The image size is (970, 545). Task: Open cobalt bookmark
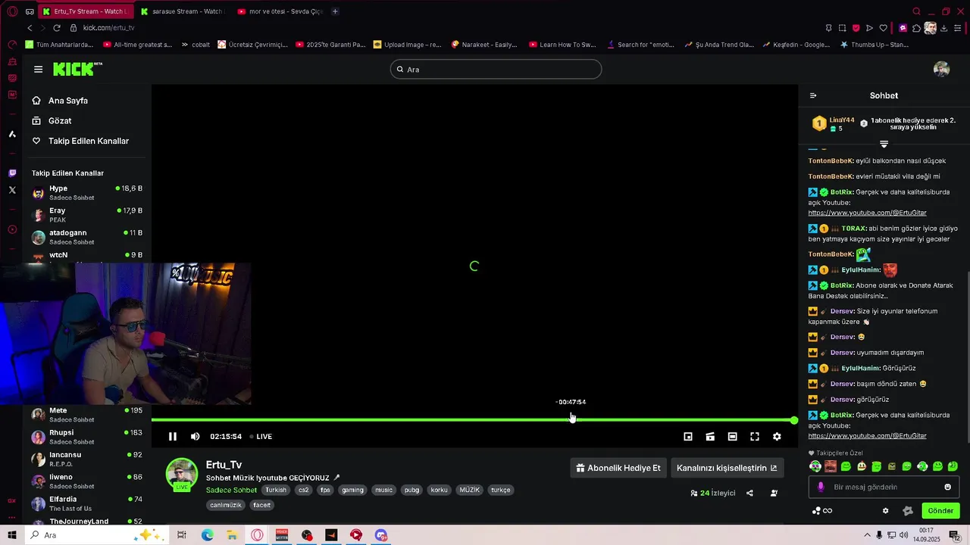(196, 45)
